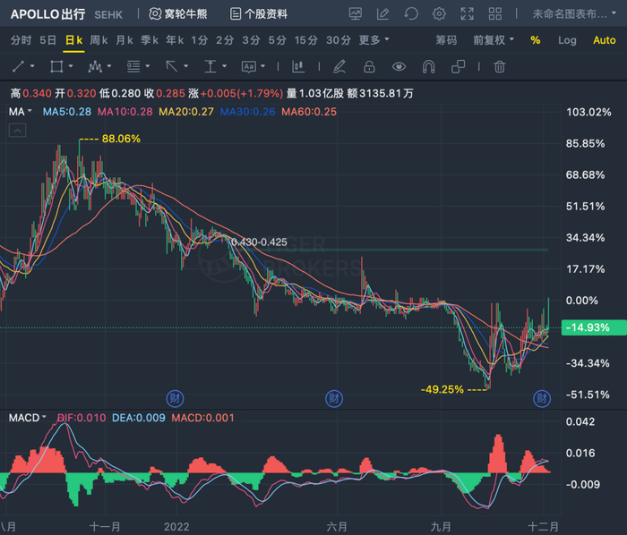Select the 15分 timeframe tab
This screenshot has height=535, width=627.
tap(305, 40)
